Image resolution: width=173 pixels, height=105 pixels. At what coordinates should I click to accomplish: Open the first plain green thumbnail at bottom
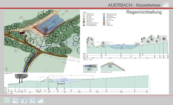tap(7, 100)
